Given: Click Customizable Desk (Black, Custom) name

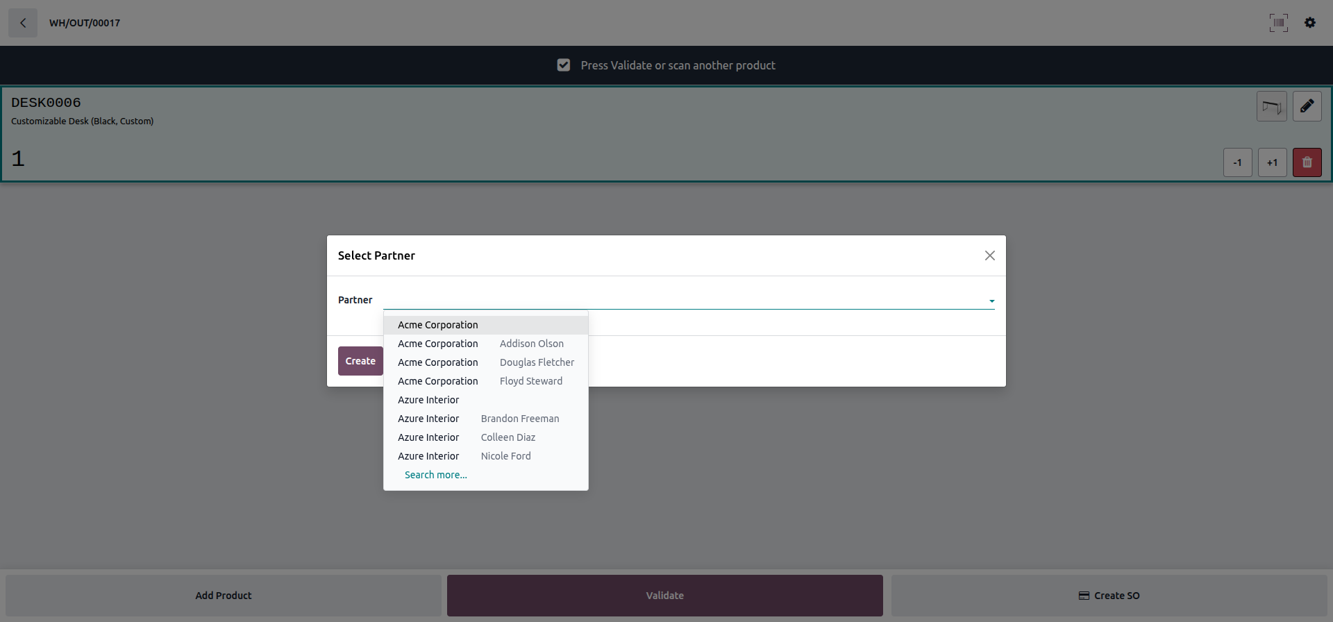Looking at the screenshot, I should pyautogui.click(x=83, y=121).
